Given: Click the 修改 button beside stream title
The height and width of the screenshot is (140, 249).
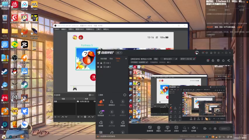Looking at the screenshot, I should [x=156, y=59].
